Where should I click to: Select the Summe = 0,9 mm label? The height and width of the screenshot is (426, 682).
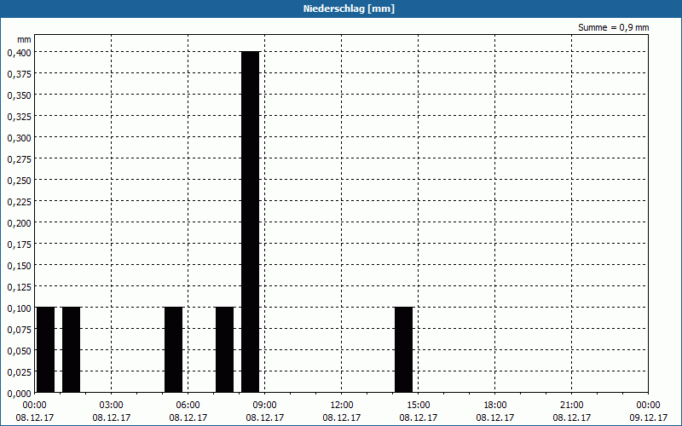click(613, 27)
